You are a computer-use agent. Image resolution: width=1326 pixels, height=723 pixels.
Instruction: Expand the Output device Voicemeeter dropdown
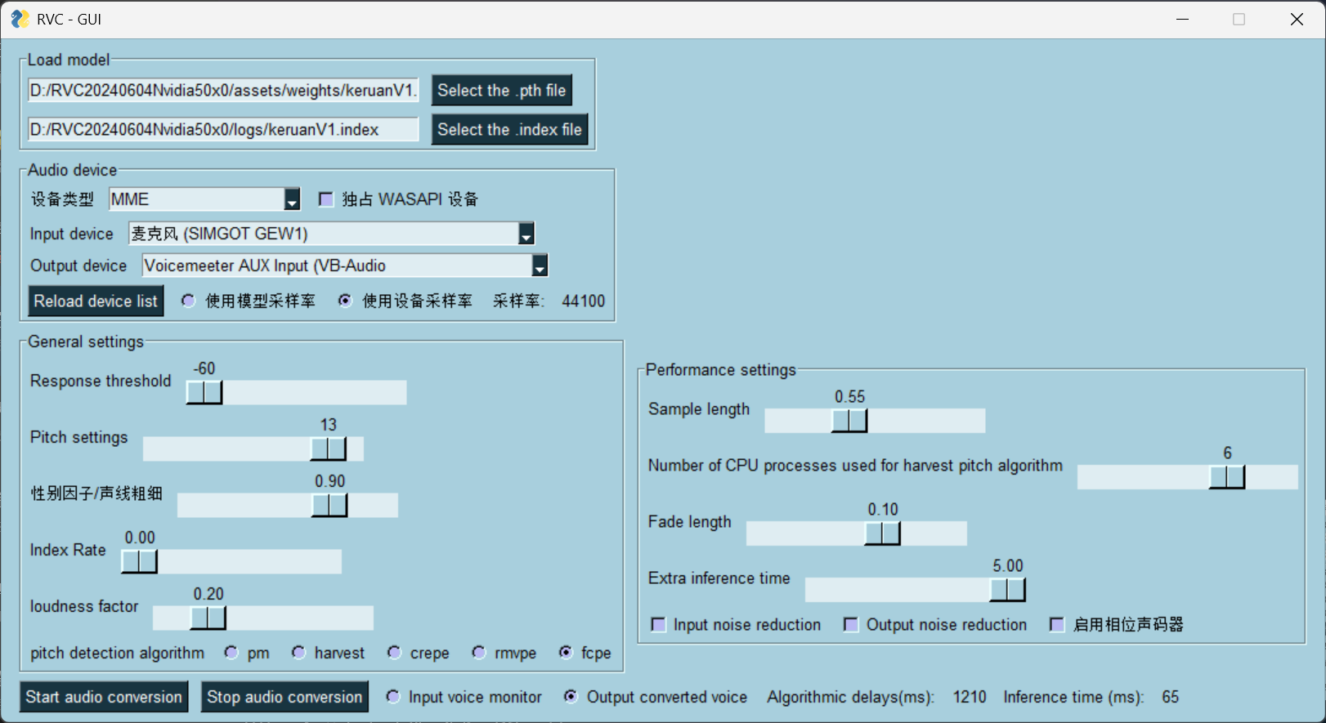[x=540, y=266]
